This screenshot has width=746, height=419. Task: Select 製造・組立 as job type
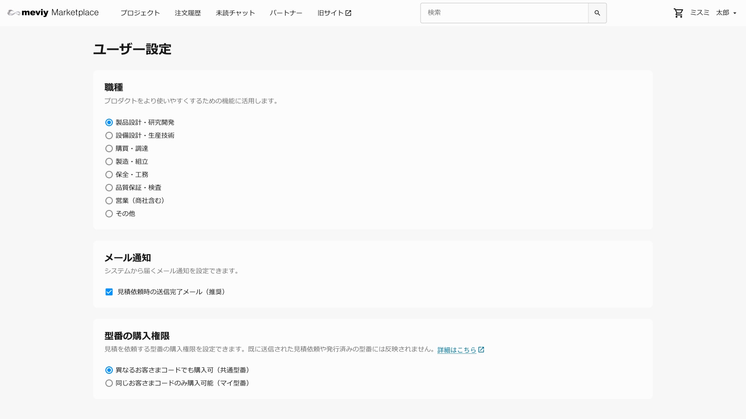109,162
